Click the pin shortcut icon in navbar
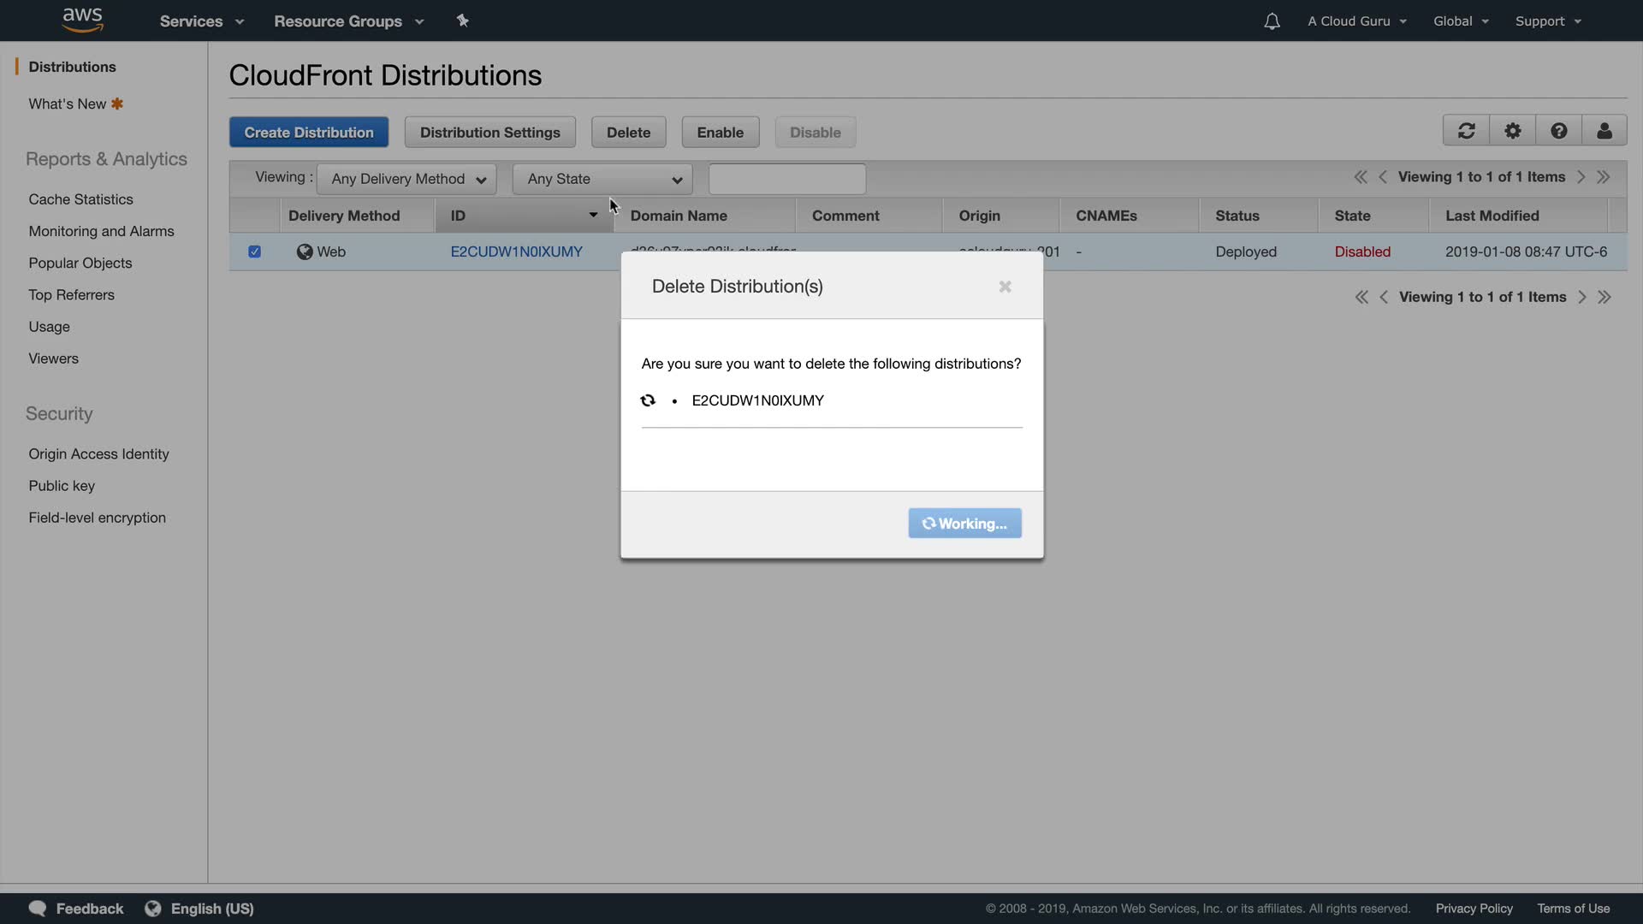The image size is (1643, 924). point(462,21)
